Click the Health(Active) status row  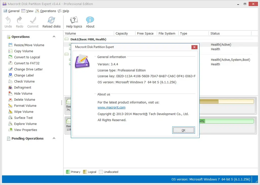(221, 44)
